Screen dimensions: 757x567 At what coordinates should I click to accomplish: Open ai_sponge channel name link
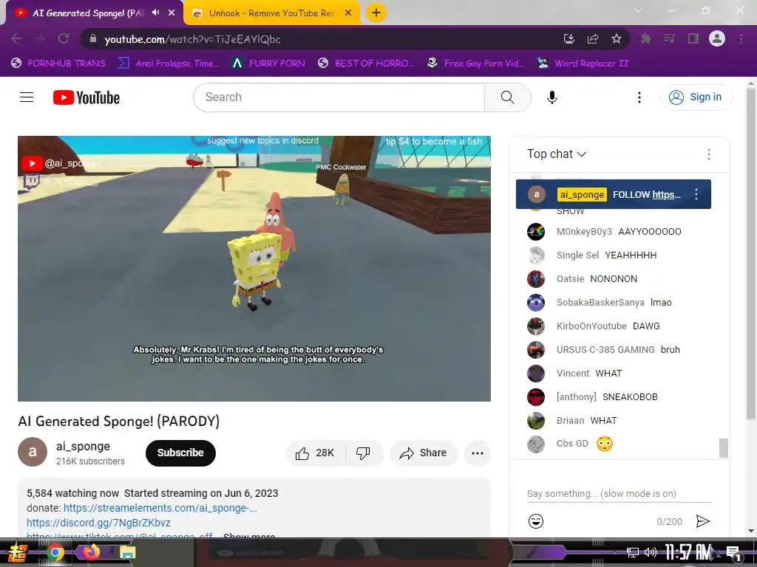pos(83,447)
